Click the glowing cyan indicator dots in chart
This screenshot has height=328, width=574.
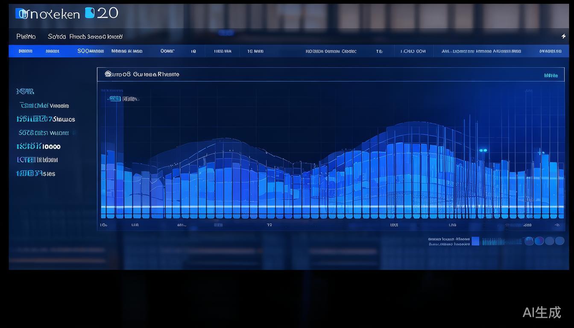coord(483,150)
